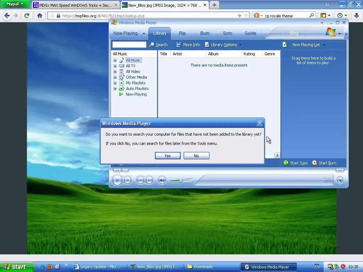Expand the My Playlists tree node
Screen dimensions: 363x272
pos(115,83)
